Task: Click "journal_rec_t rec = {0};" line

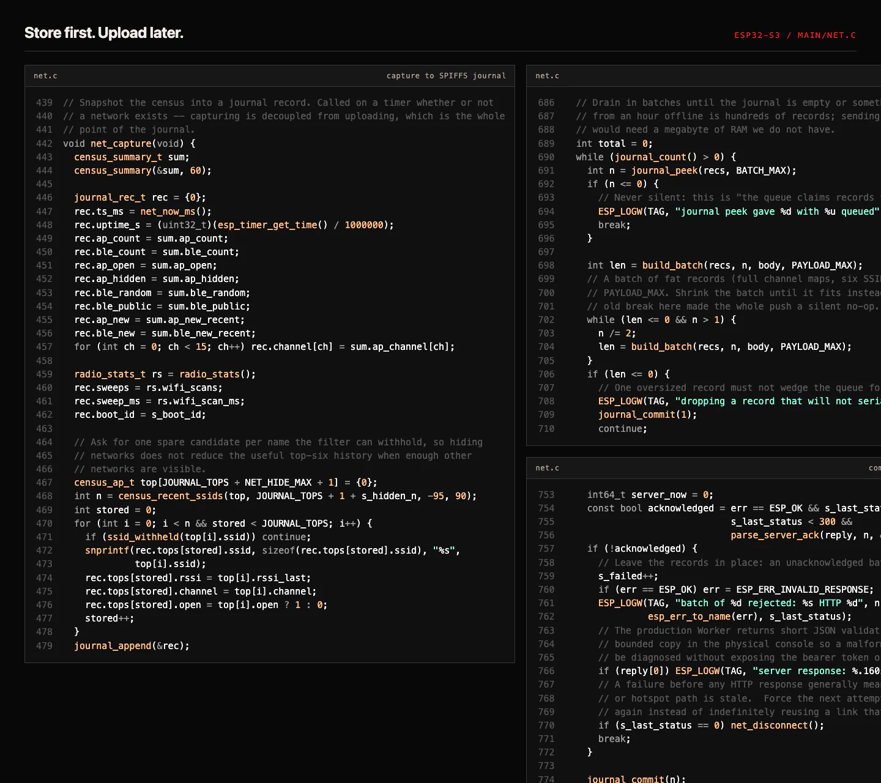Action: pos(140,198)
